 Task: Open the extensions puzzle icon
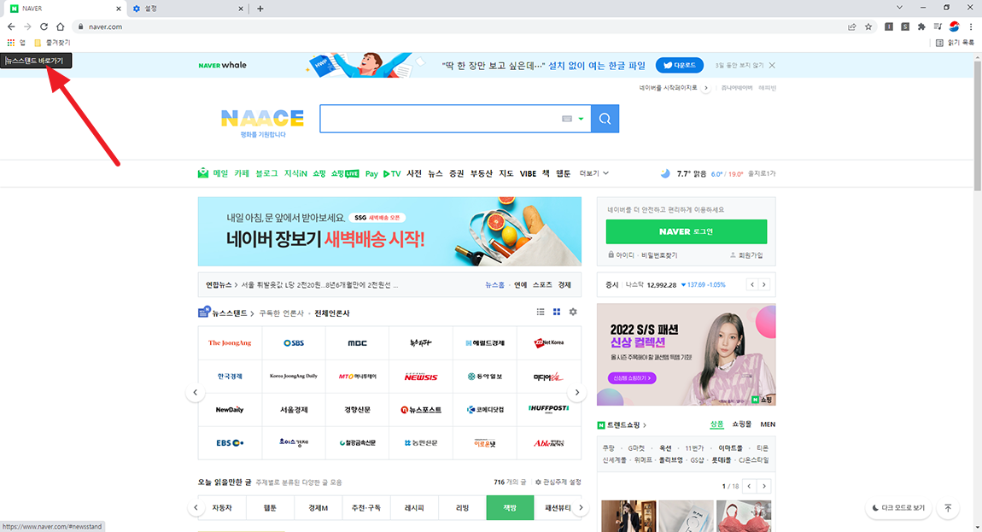921,26
